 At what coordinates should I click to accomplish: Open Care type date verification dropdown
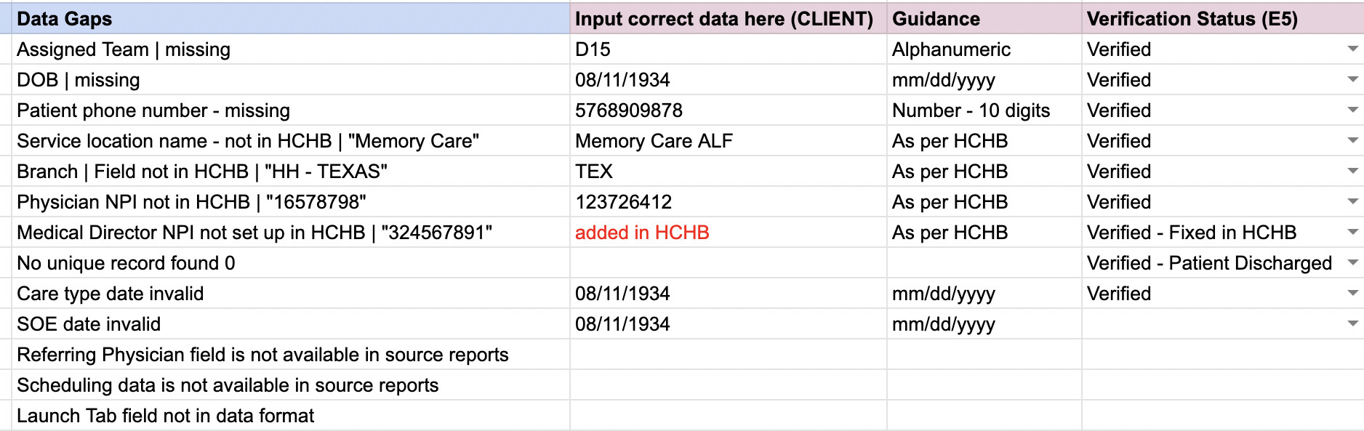tap(1352, 294)
